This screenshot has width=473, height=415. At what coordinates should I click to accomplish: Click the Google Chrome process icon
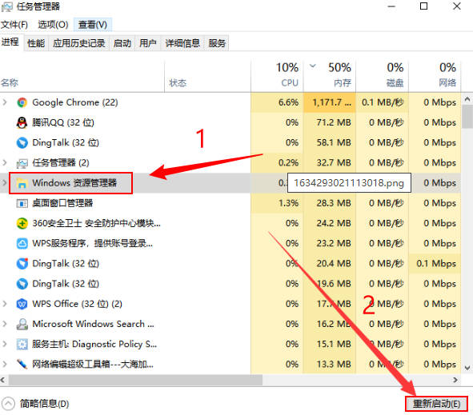(x=22, y=102)
